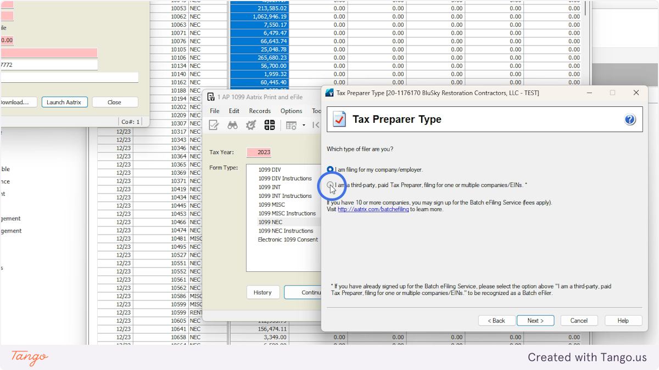Click the pink field showing 0.00
The image size is (659, 370).
coord(7,40)
